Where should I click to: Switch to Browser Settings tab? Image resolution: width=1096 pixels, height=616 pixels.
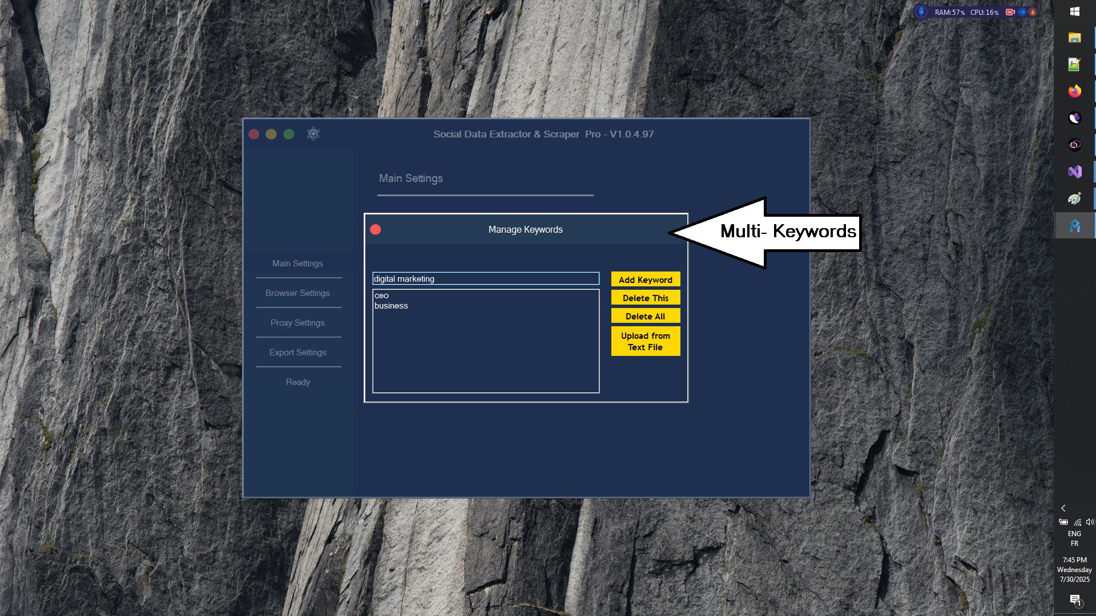[297, 293]
